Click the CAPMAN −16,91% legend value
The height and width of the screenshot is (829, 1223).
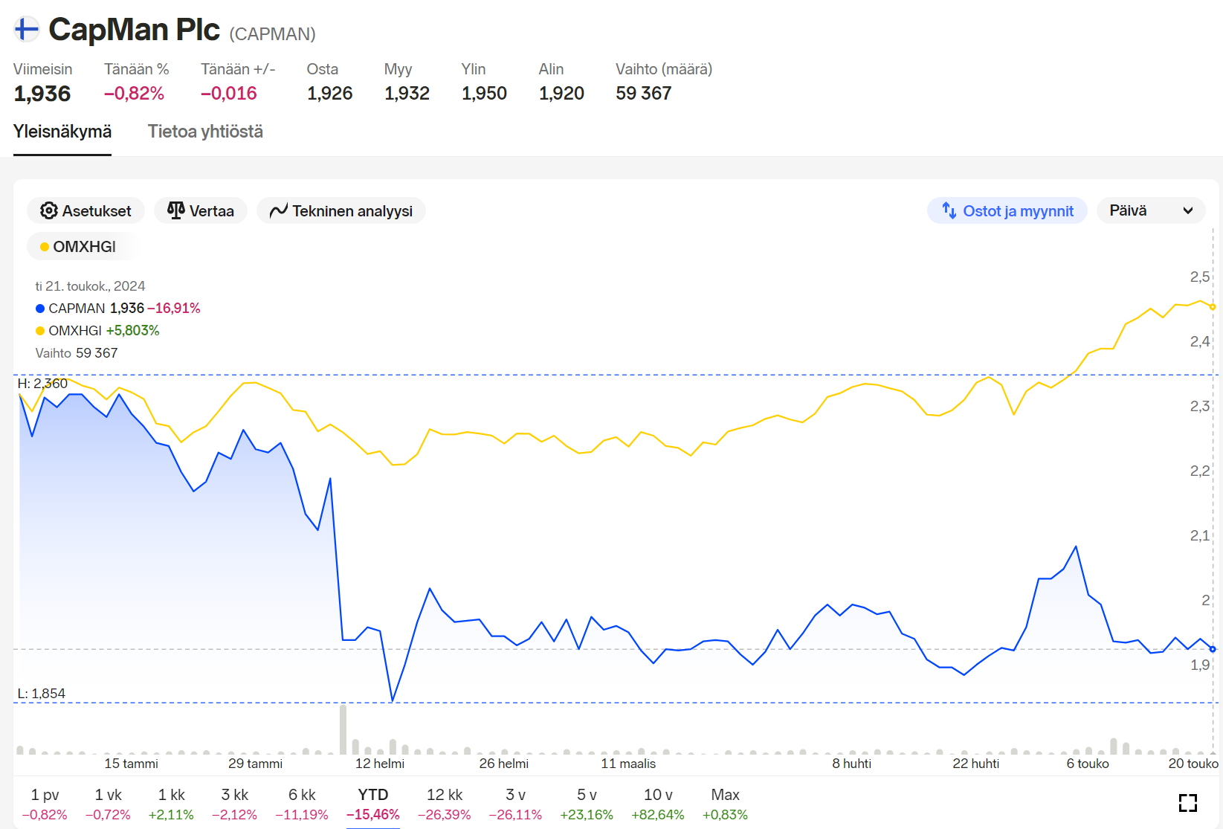click(x=174, y=309)
